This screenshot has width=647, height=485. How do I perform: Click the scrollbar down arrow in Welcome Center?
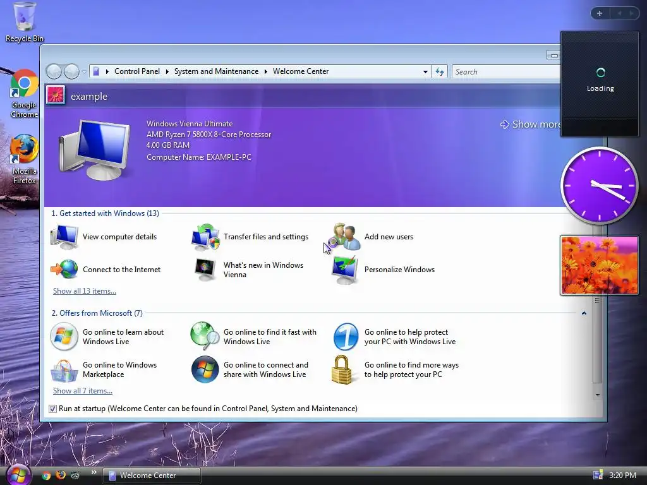click(x=598, y=395)
